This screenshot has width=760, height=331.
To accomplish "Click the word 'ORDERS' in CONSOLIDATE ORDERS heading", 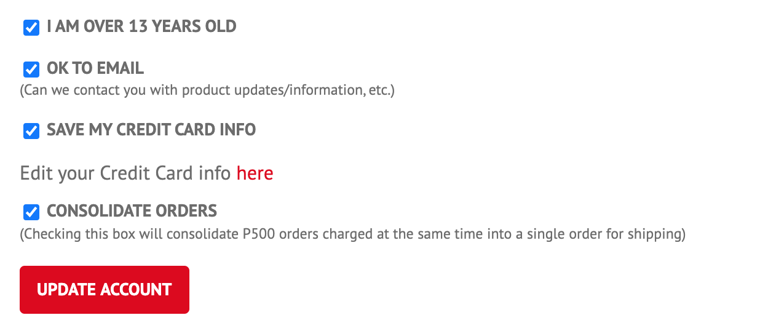I will [x=185, y=211].
